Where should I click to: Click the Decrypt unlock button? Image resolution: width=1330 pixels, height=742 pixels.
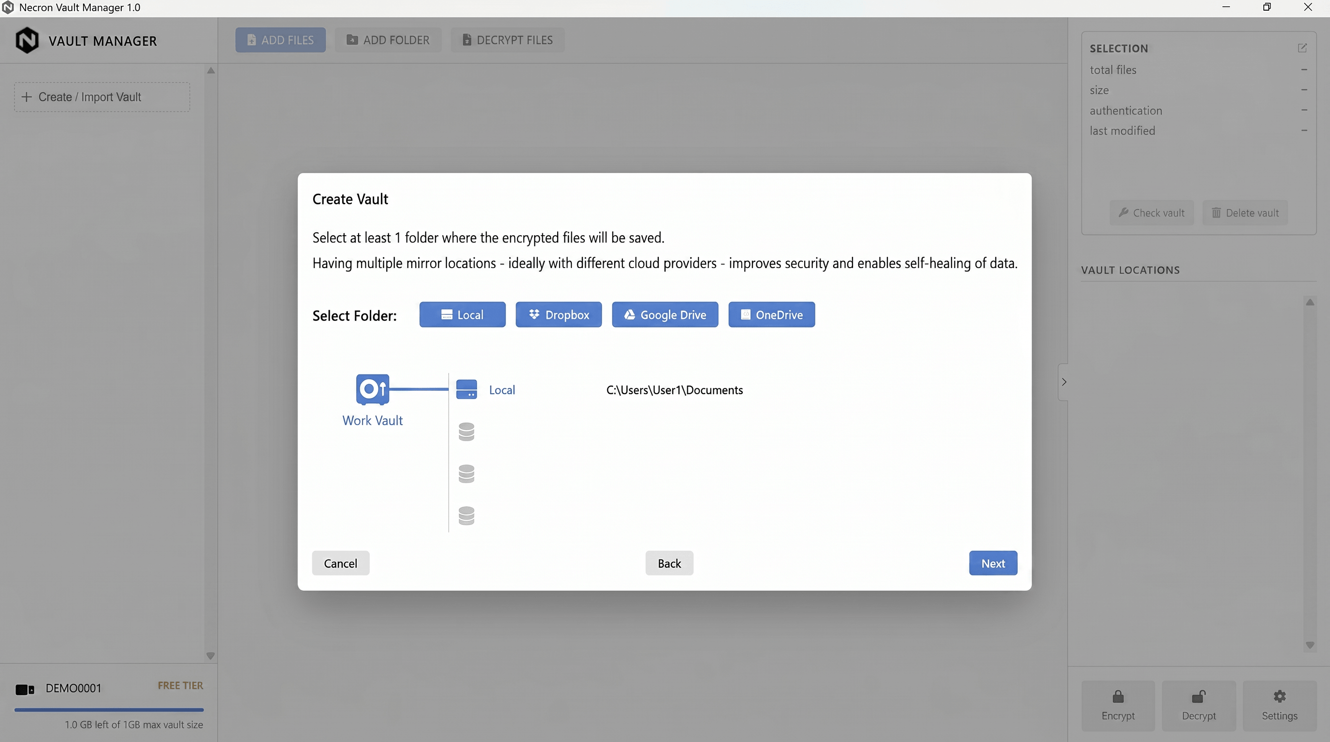point(1199,705)
